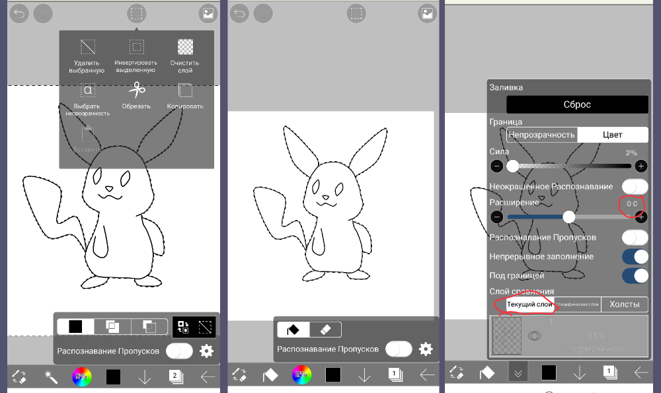The width and height of the screenshot is (661, 393).
Task: Select Цвет boundary option
Action: coord(613,135)
